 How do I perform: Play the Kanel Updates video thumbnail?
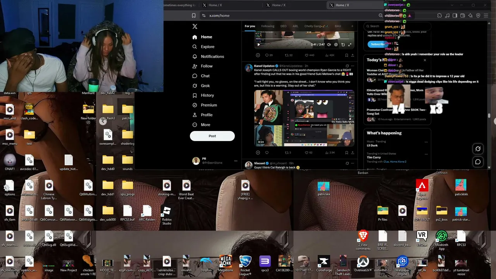tap(304, 118)
